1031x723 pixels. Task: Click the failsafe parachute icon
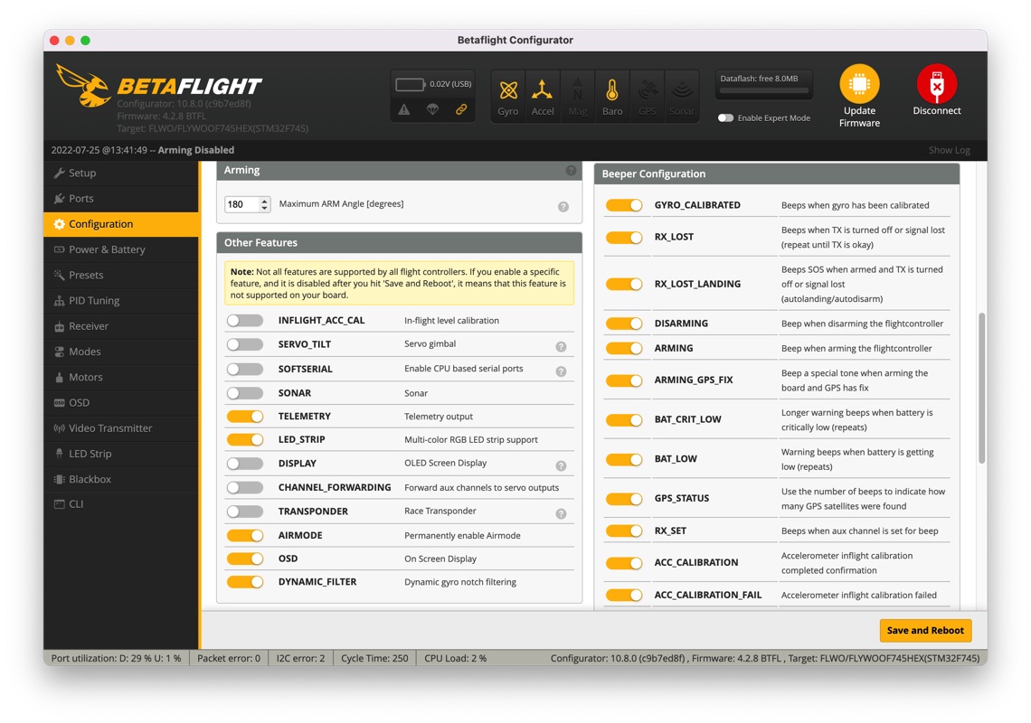pyautogui.click(x=432, y=109)
